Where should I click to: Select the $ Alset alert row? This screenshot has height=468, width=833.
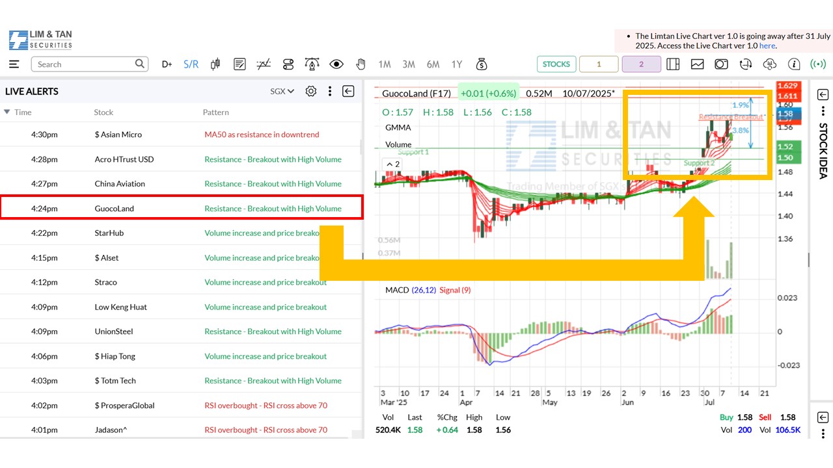click(x=181, y=257)
